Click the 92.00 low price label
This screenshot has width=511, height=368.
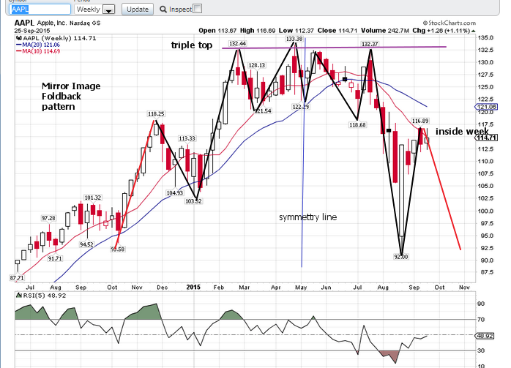tap(401, 257)
